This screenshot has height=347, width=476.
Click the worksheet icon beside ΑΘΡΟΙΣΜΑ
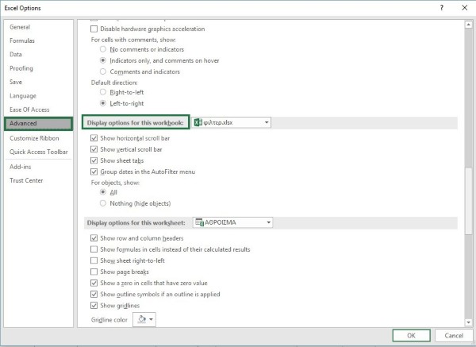pyautogui.click(x=199, y=222)
